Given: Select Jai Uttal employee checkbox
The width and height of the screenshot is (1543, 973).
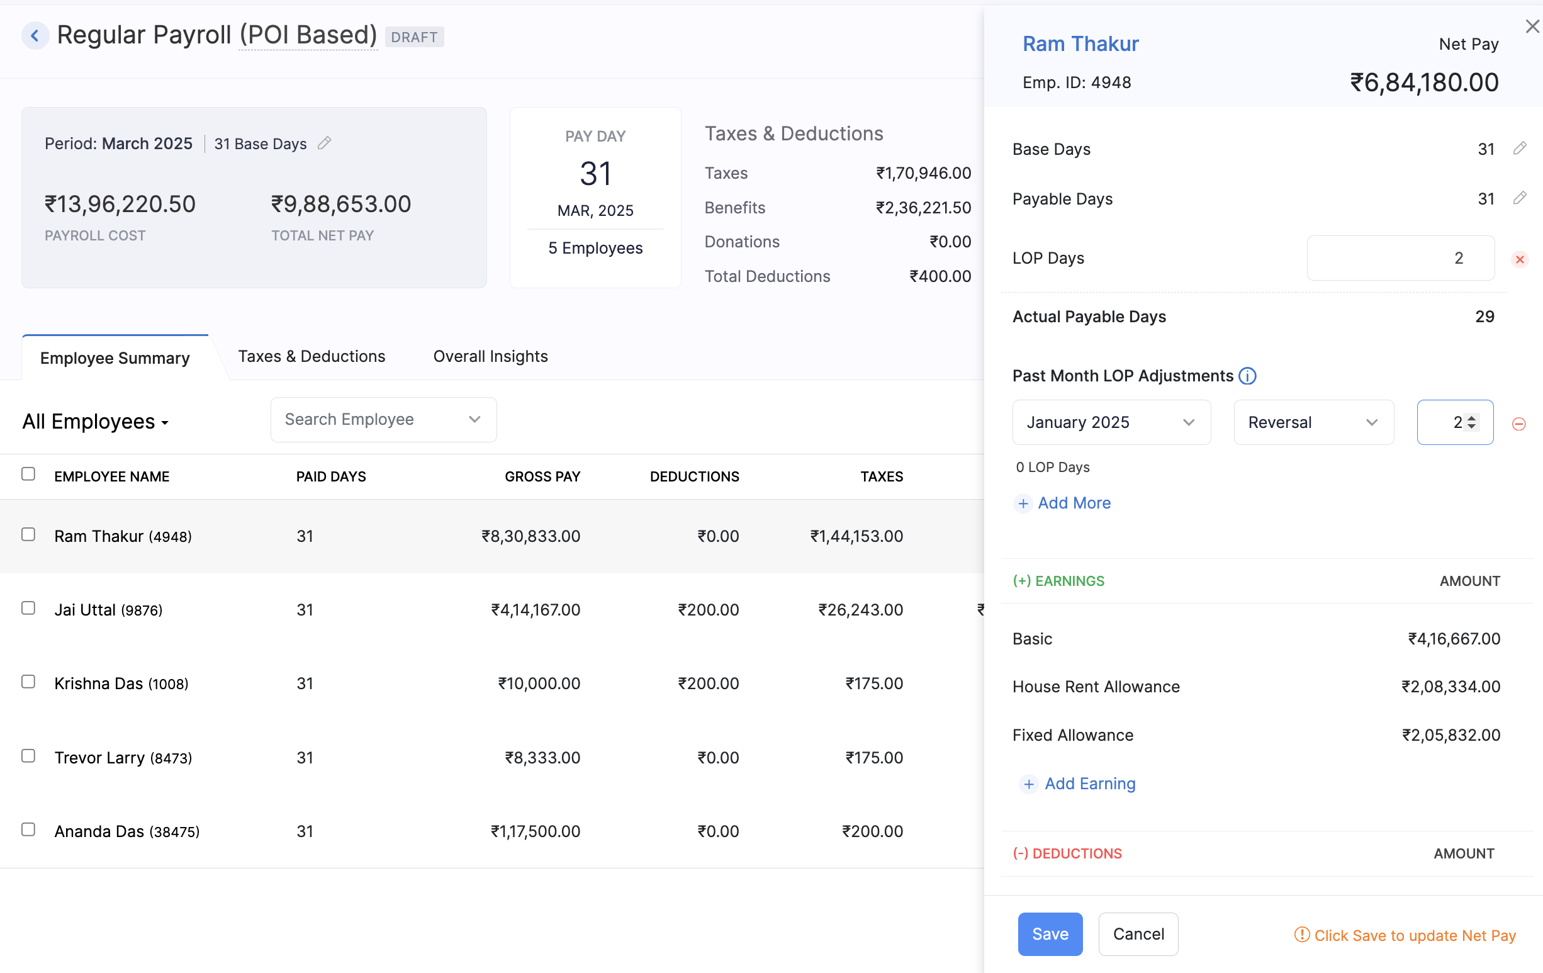Looking at the screenshot, I should 28,609.
